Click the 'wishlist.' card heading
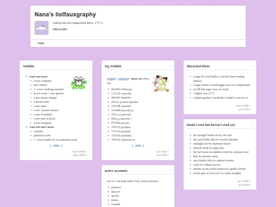276x207 pixels. [x=29, y=66]
